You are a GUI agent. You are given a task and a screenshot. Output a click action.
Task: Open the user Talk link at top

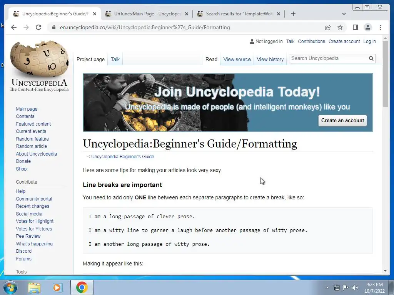click(290, 41)
